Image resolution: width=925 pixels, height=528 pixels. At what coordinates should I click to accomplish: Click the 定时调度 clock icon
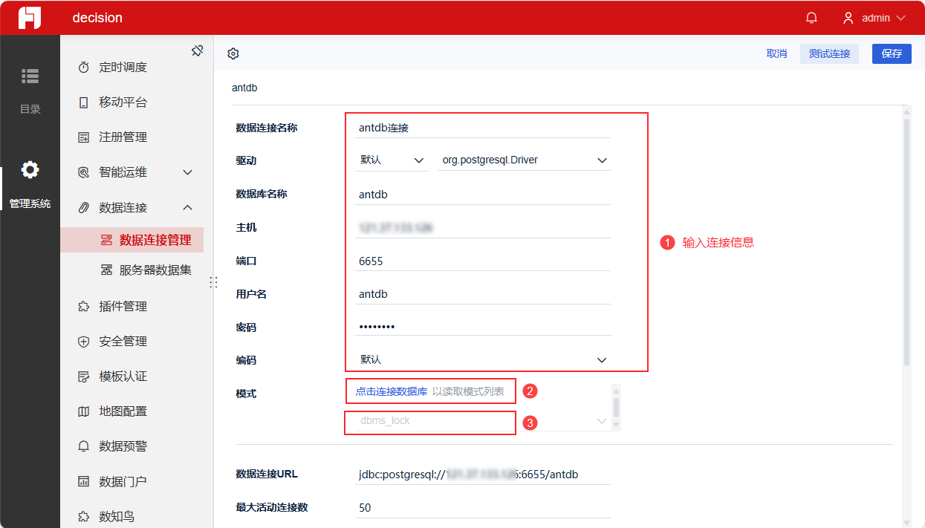84,68
